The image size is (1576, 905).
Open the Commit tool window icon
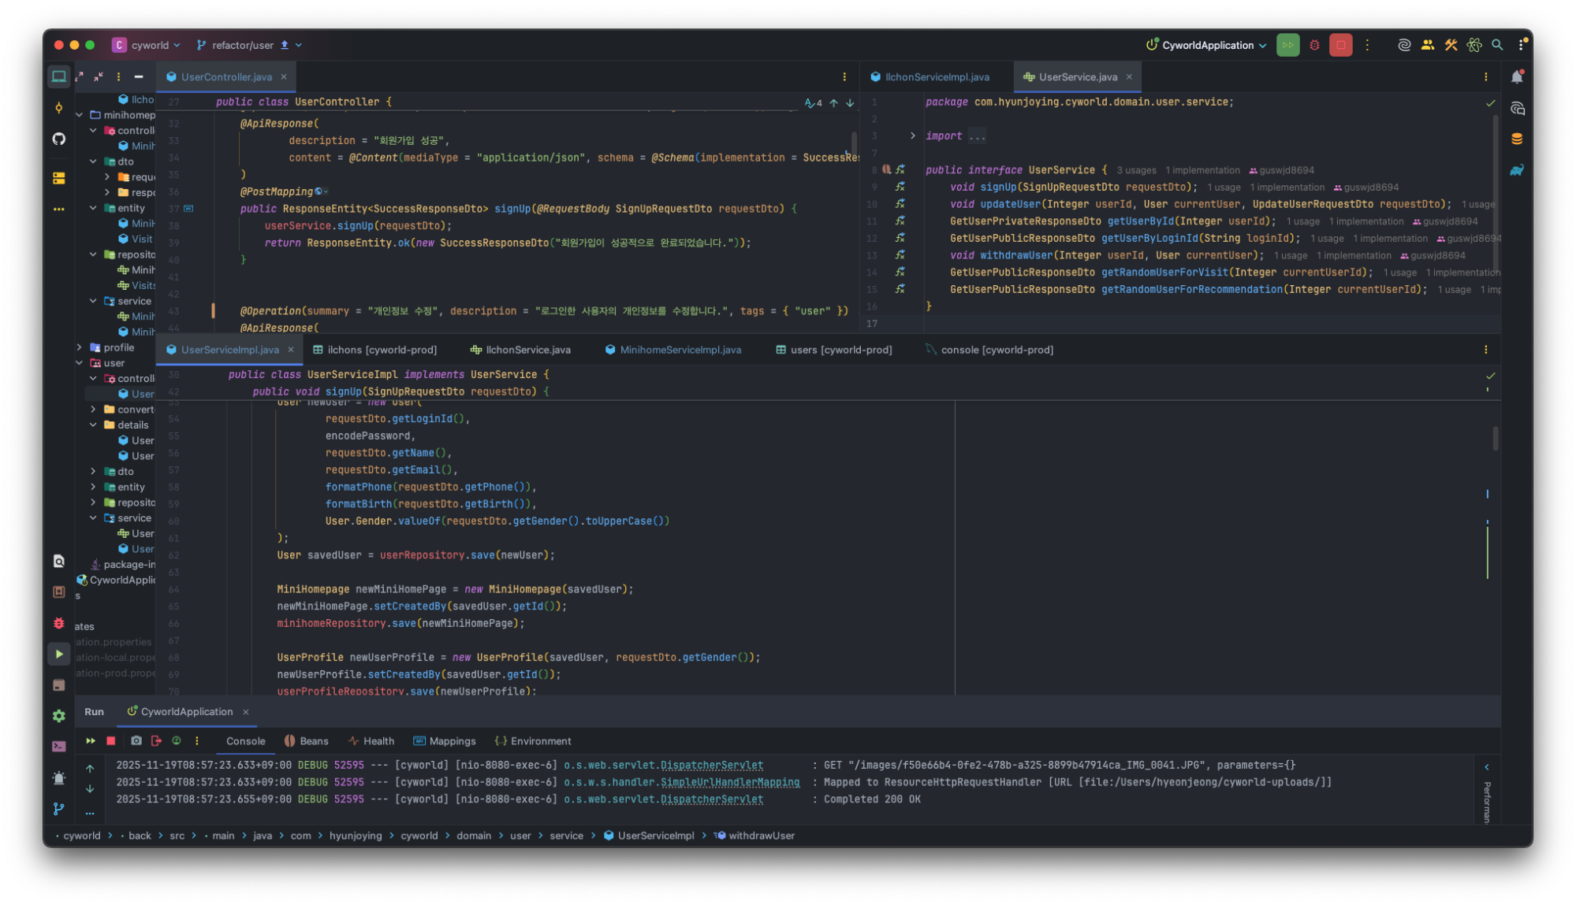[x=58, y=108]
